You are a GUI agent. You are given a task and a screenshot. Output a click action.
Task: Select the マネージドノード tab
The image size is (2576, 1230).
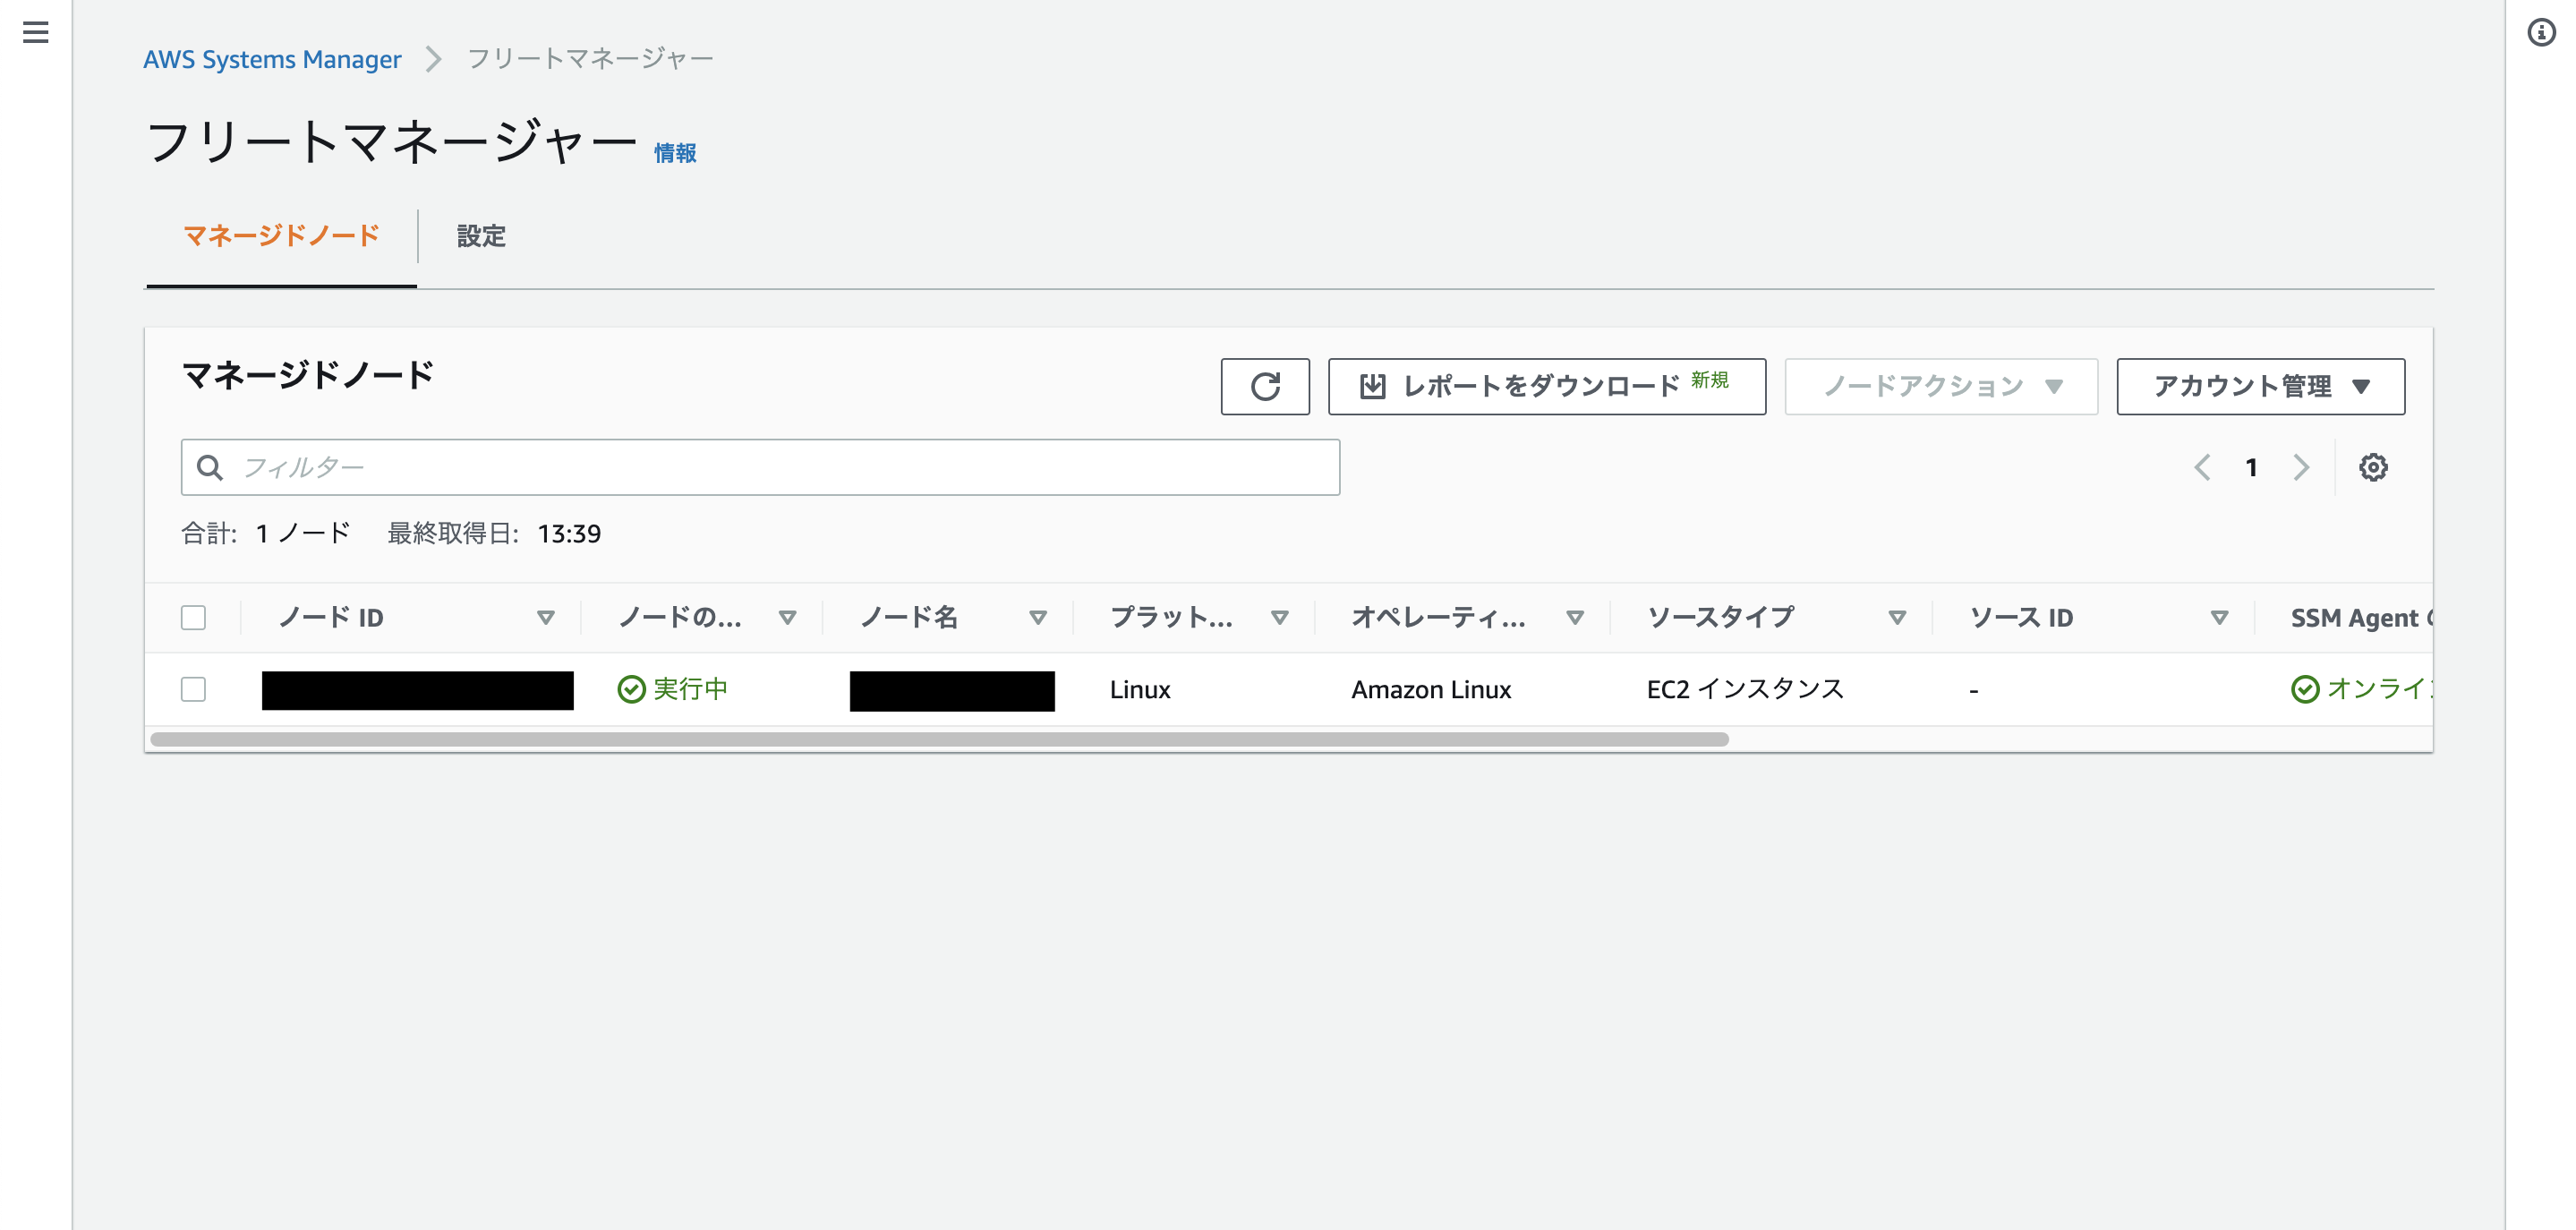(281, 237)
